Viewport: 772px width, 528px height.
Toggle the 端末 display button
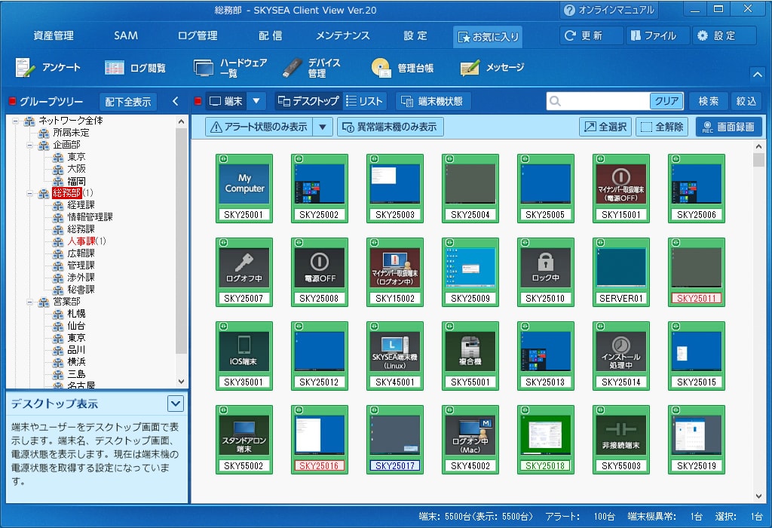(x=226, y=101)
